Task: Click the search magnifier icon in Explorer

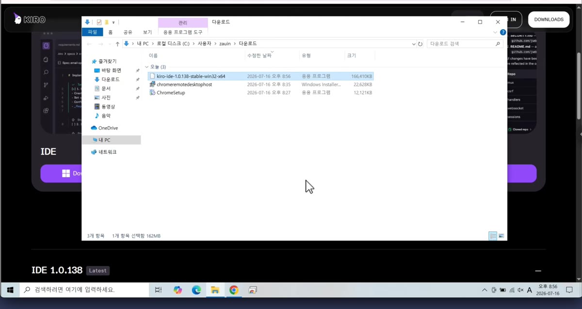Action: 498,44
